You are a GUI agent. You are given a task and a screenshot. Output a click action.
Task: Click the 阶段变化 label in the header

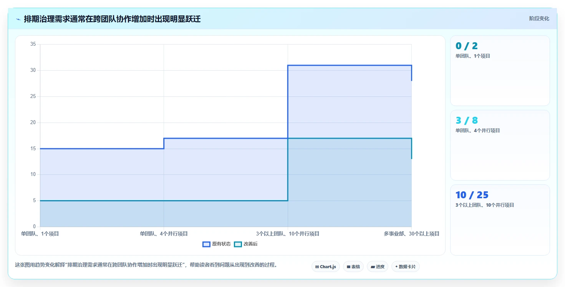(539, 18)
